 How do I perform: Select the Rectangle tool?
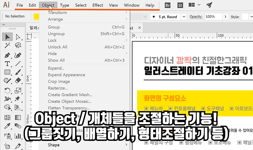click(7, 72)
